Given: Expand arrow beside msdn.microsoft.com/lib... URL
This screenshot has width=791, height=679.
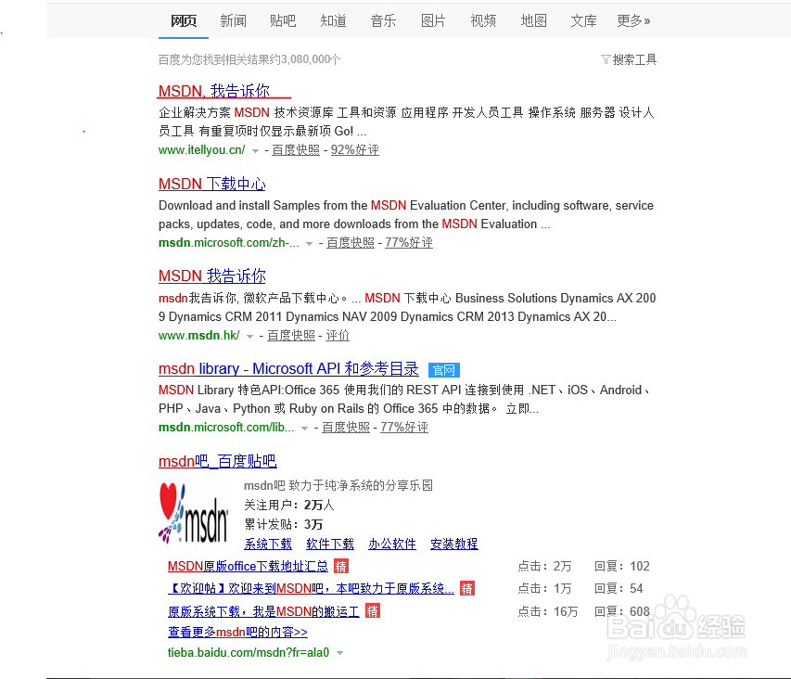Looking at the screenshot, I should 305,429.
